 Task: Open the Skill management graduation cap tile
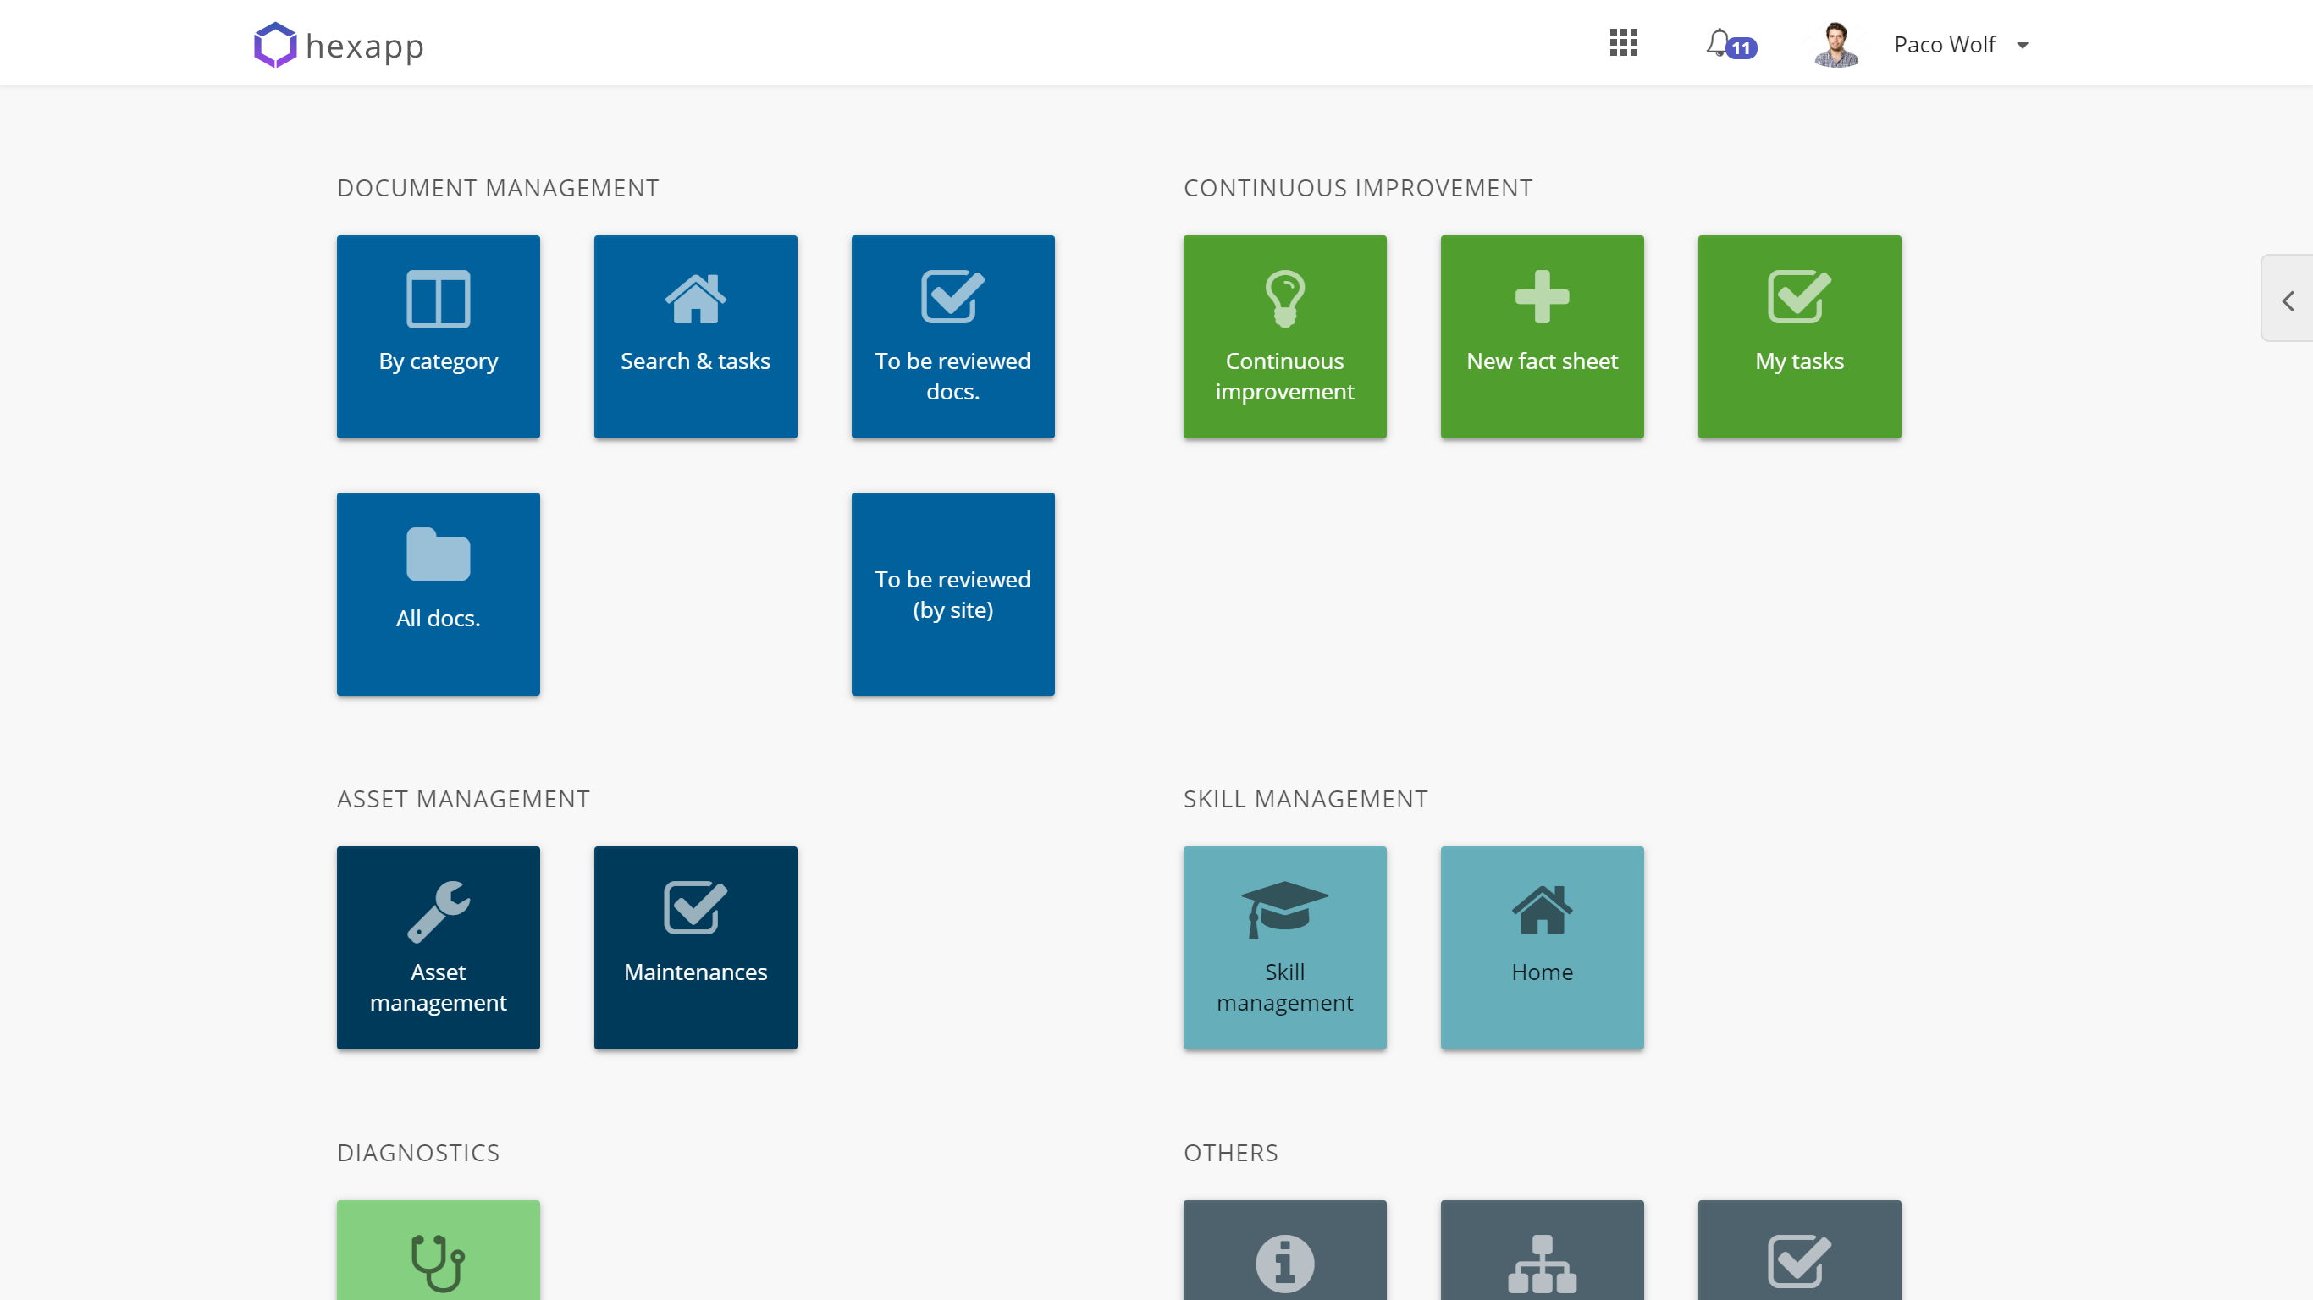[1285, 948]
